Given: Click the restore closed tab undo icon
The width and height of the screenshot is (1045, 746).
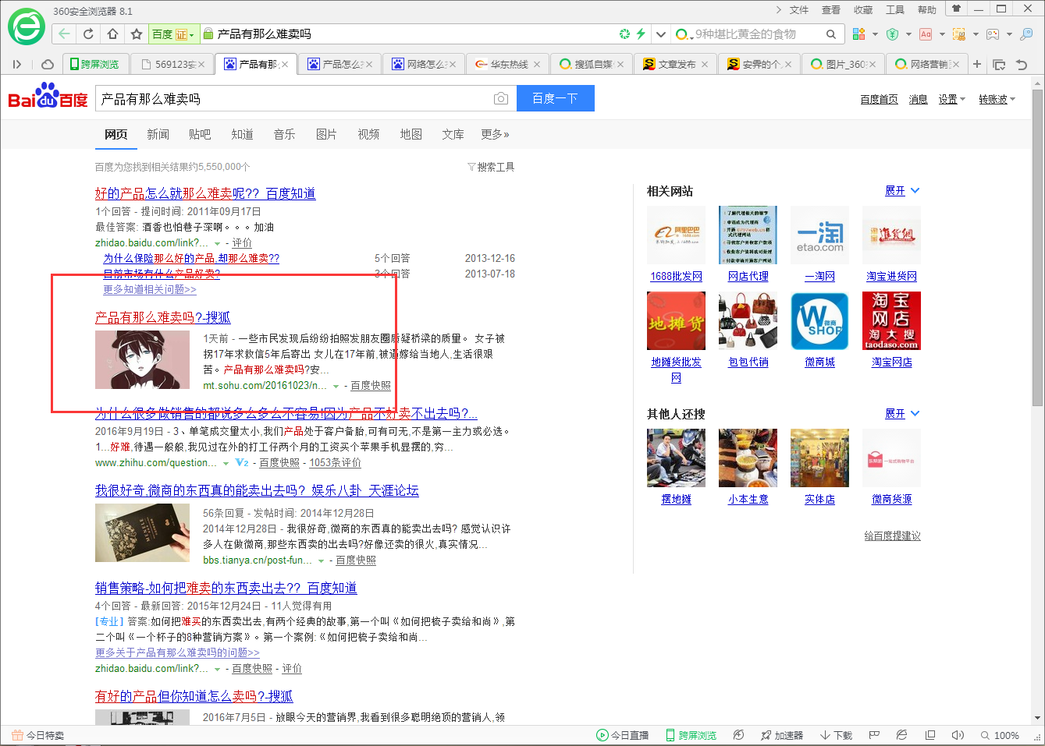Looking at the screenshot, I should (x=1022, y=64).
